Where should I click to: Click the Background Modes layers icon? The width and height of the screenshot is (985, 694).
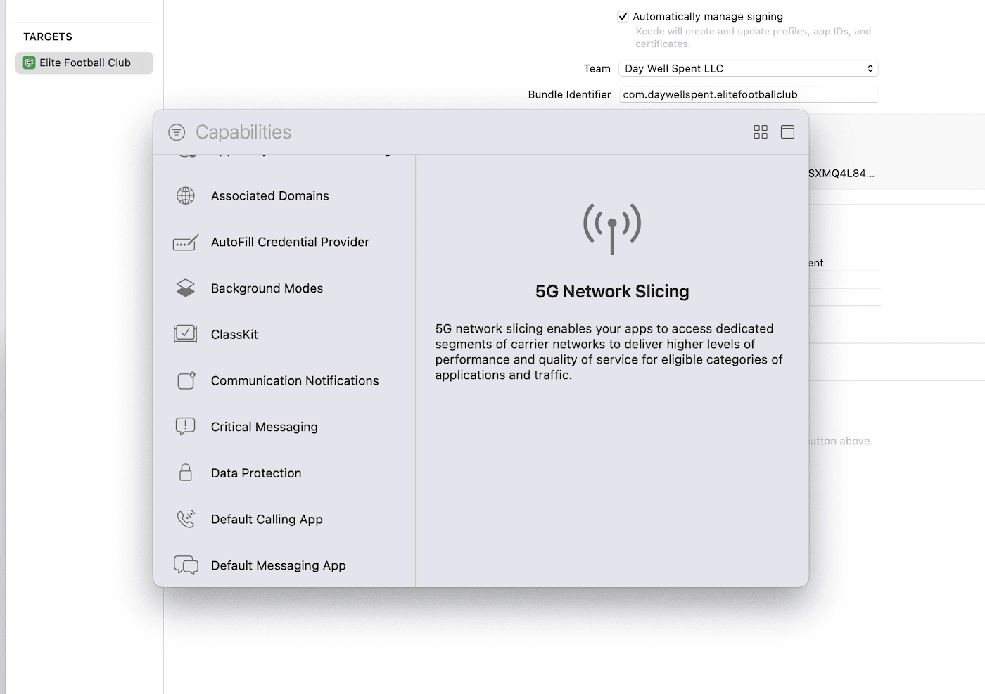tap(186, 288)
